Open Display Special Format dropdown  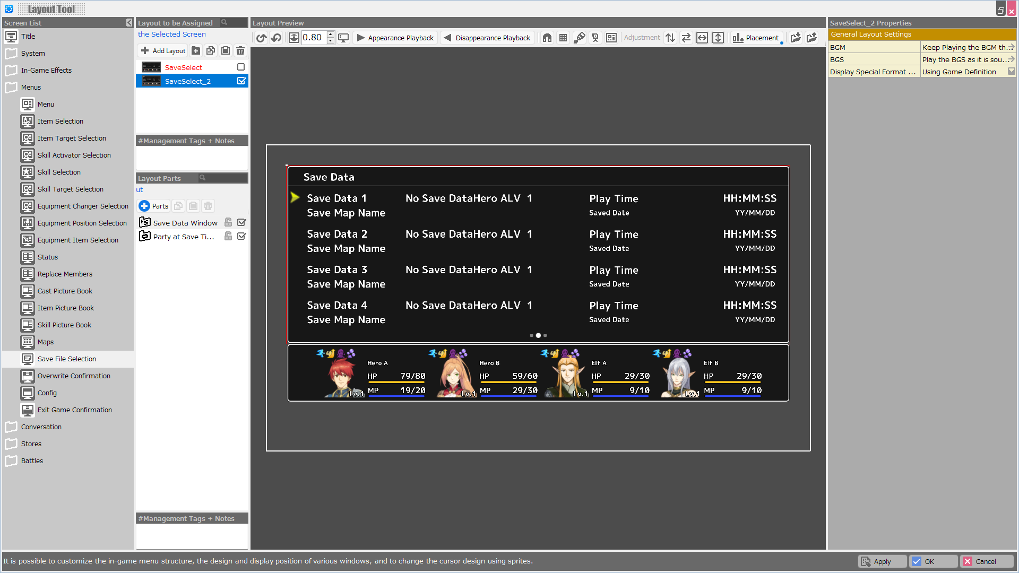(x=1011, y=72)
